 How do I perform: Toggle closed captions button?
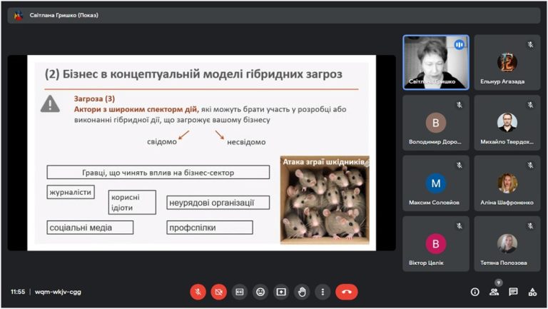click(x=240, y=292)
